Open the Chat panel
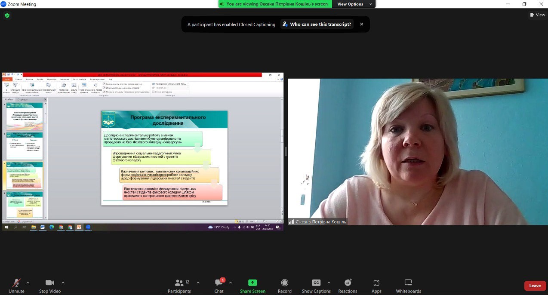 point(219,283)
